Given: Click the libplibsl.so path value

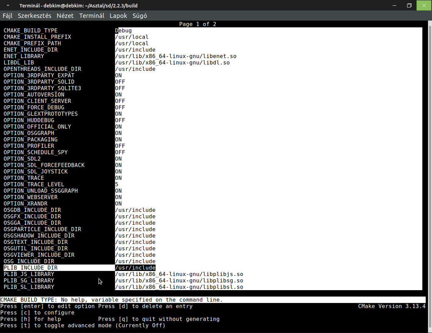Looking at the screenshot, I should click(x=179, y=287).
